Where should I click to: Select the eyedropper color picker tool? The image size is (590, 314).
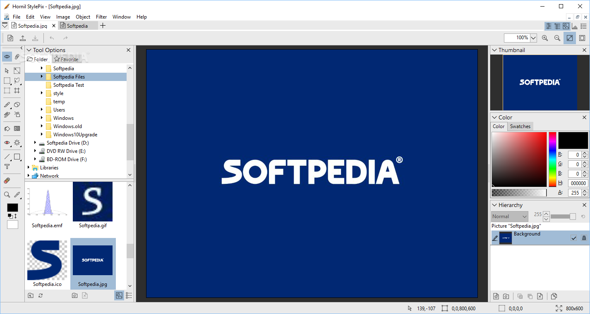[x=17, y=195]
